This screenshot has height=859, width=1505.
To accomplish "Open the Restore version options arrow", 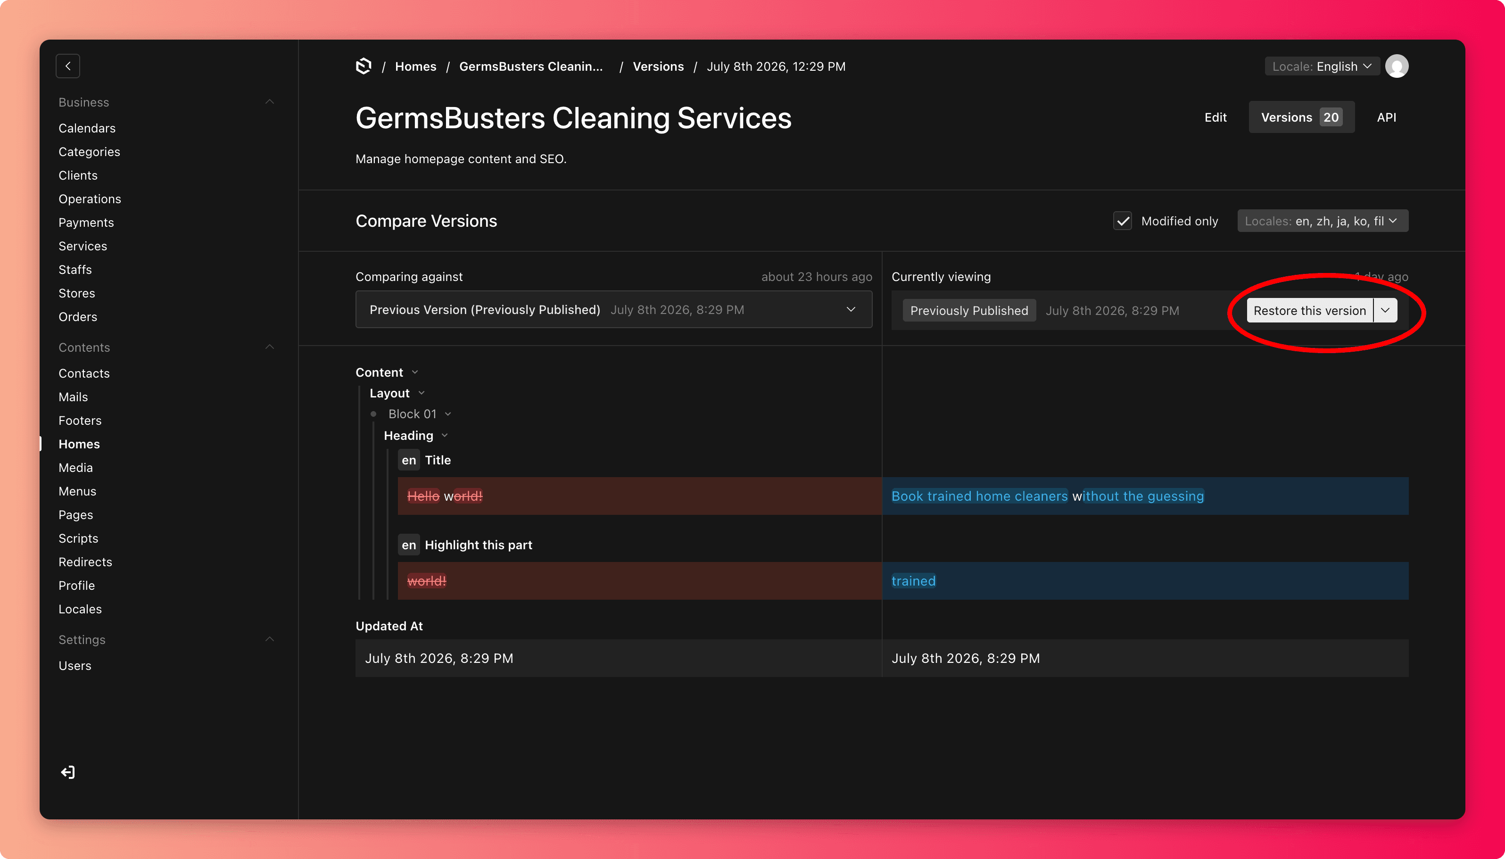I will pyautogui.click(x=1385, y=310).
